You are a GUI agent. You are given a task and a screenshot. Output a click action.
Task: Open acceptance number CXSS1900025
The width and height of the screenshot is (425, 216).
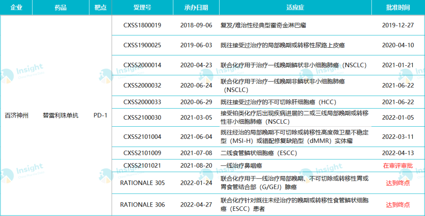(x=142, y=45)
